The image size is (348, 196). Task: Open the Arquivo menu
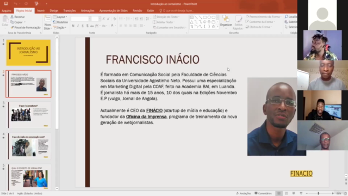pos(7,11)
